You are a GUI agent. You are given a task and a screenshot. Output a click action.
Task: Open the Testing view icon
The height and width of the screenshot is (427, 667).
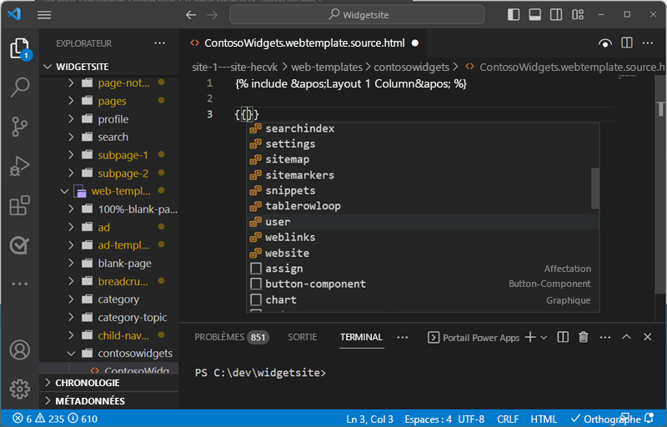click(x=19, y=245)
